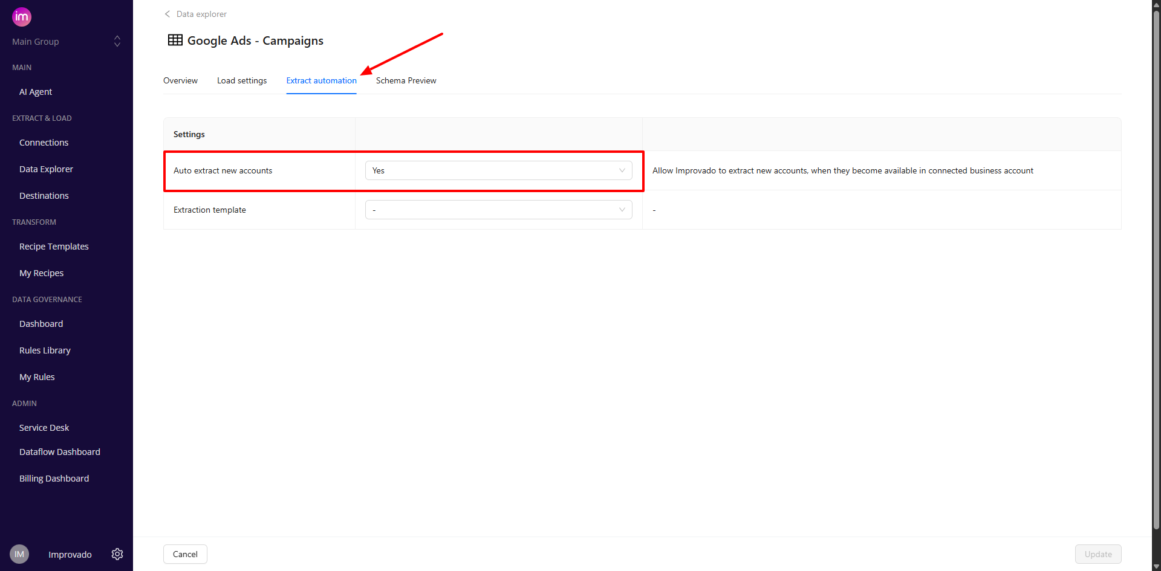This screenshot has height=571, width=1161.
Task: Switch to the Overview tab
Action: pos(180,80)
